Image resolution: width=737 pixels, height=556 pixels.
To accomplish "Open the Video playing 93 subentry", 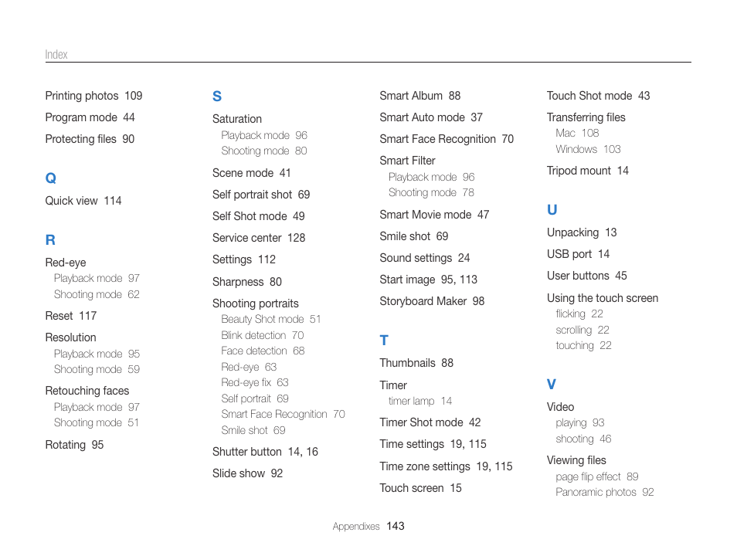I will pos(579,423).
